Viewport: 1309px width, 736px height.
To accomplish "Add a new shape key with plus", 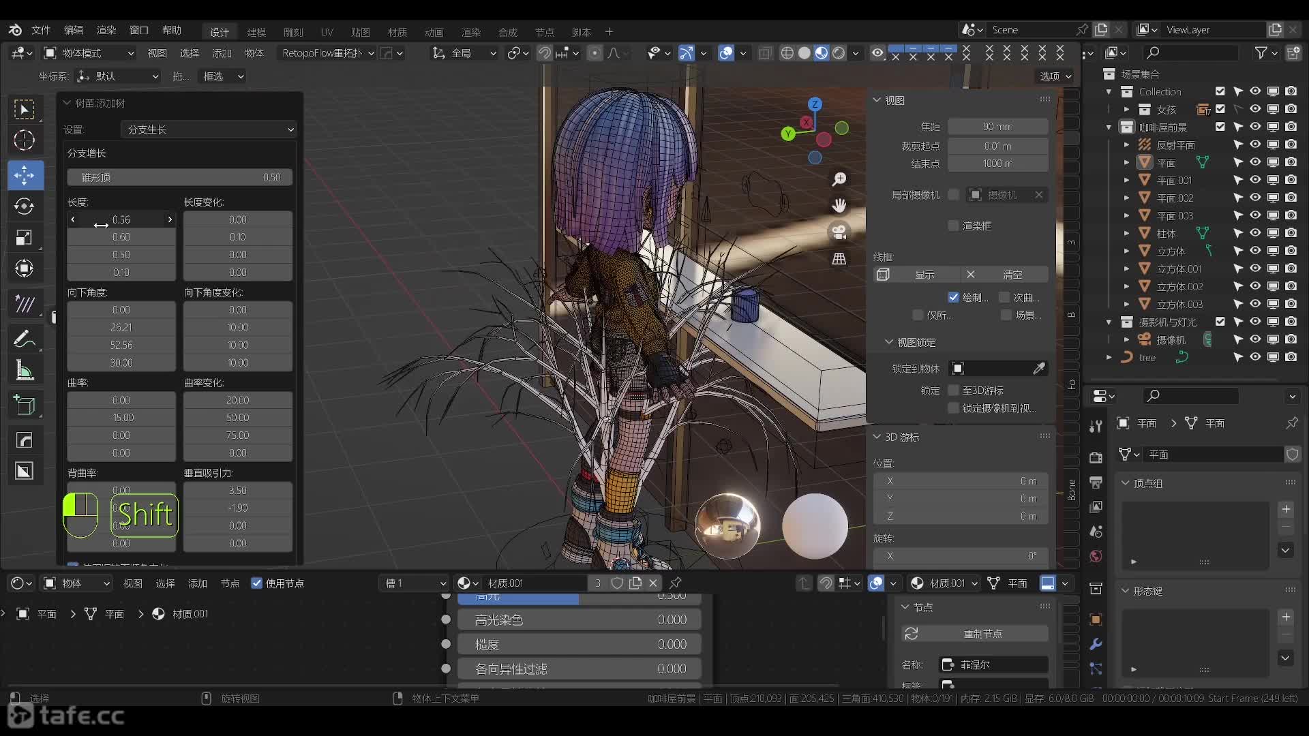I will pyautogui.click(x=1286, y=617).
